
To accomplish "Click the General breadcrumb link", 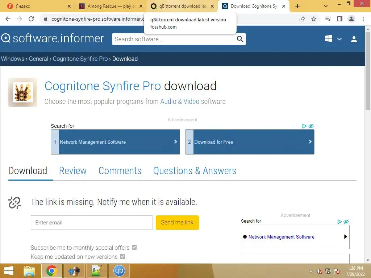I will click(x=38, y=59).
